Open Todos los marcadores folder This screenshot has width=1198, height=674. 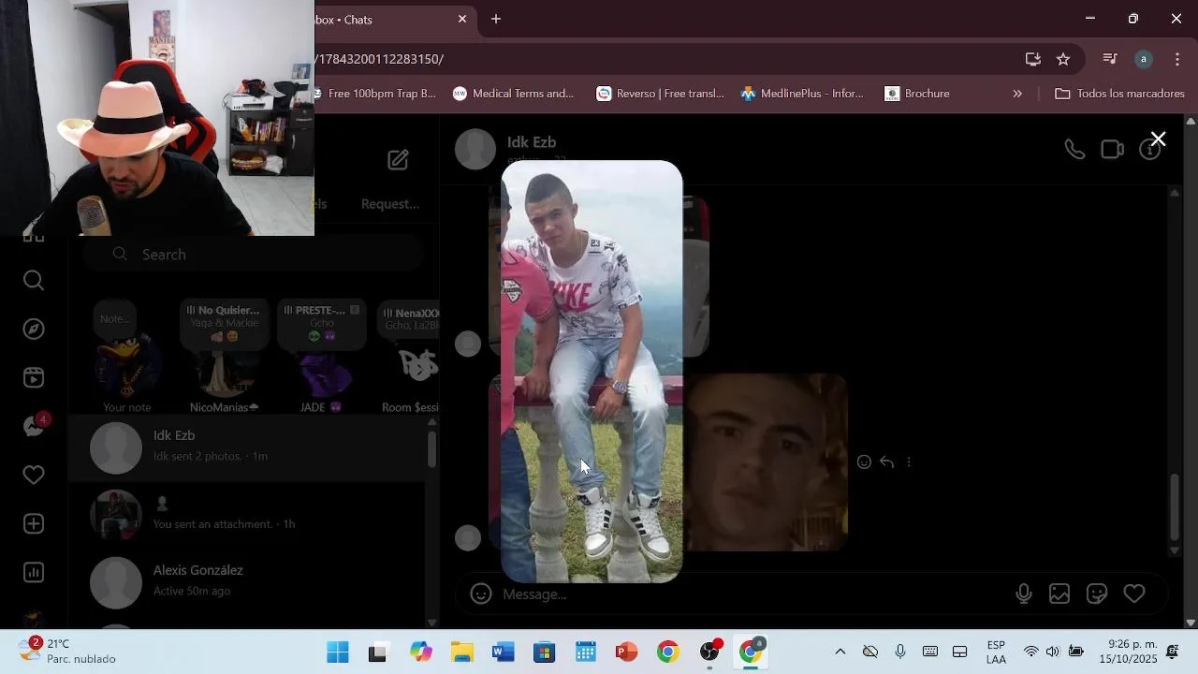1119,94
